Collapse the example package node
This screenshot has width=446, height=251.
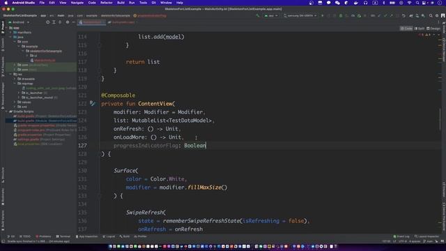coord(19,47)
